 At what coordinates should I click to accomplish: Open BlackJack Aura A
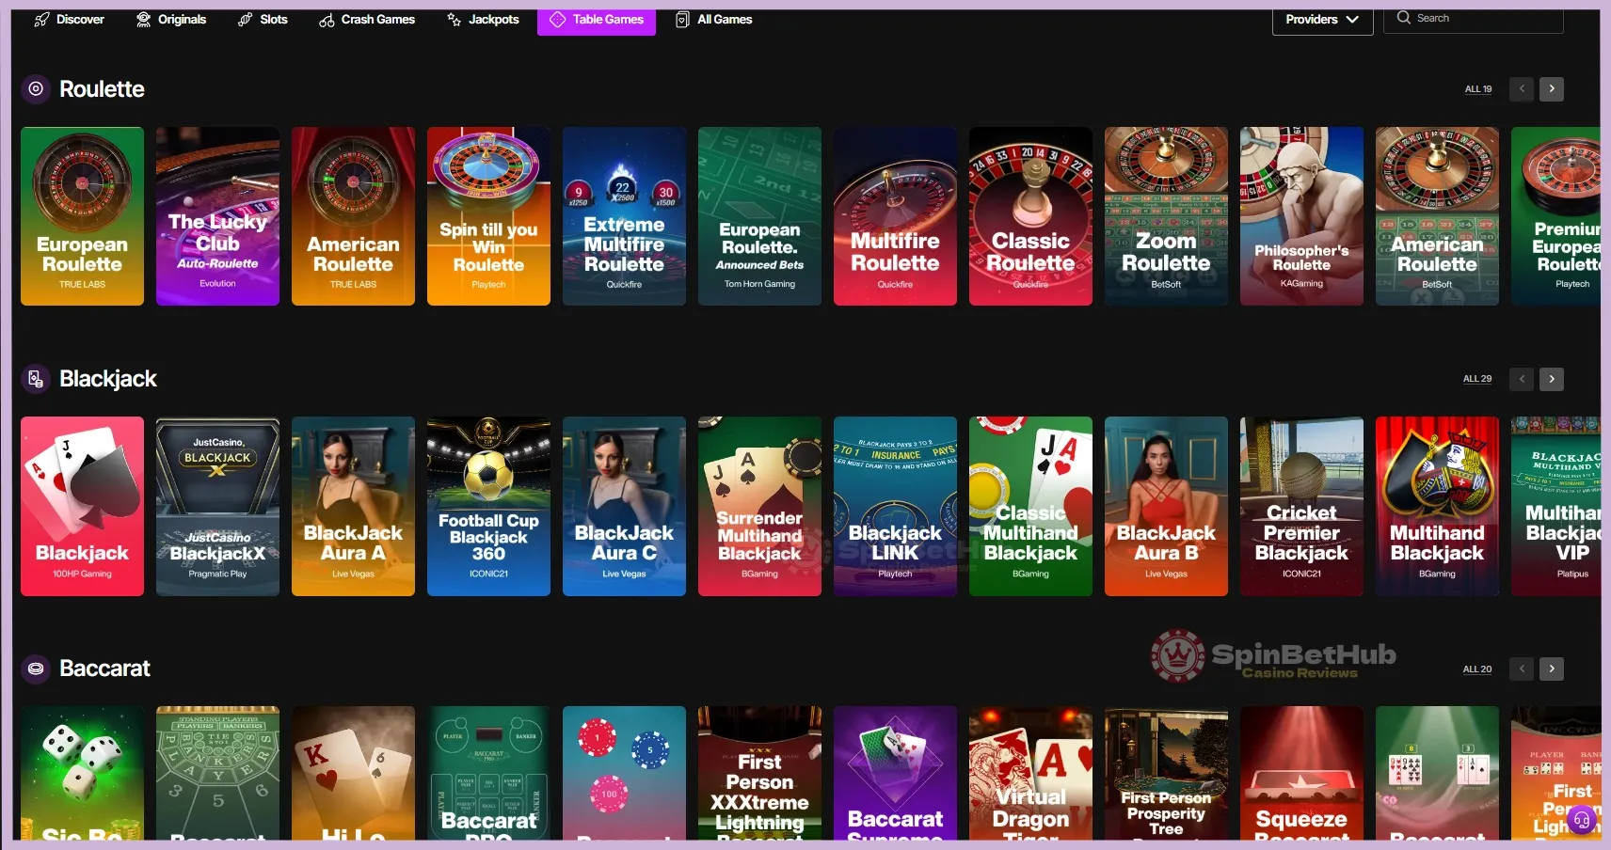click(x=353, y=506)
